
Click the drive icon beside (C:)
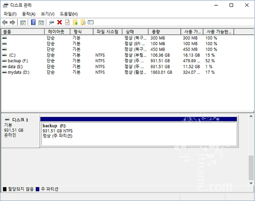(x=5, y=55)
